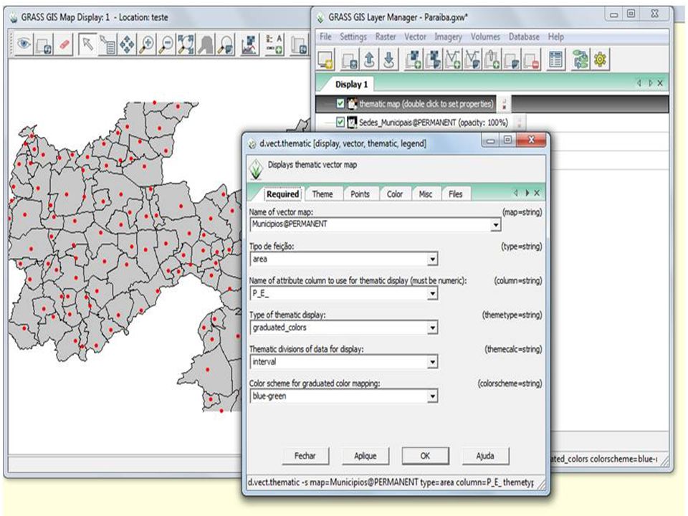Switch to the Color tab
The image size is (688, 516).
pos(394,194)
